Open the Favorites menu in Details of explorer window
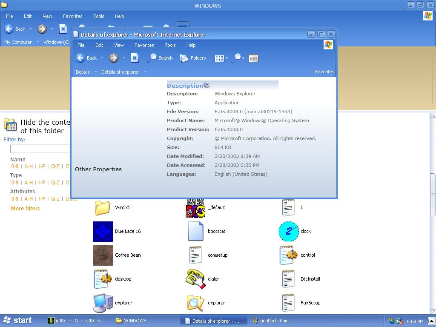Image resolution: width=436 pixels, height=327 pixels. tap(144, 45)
